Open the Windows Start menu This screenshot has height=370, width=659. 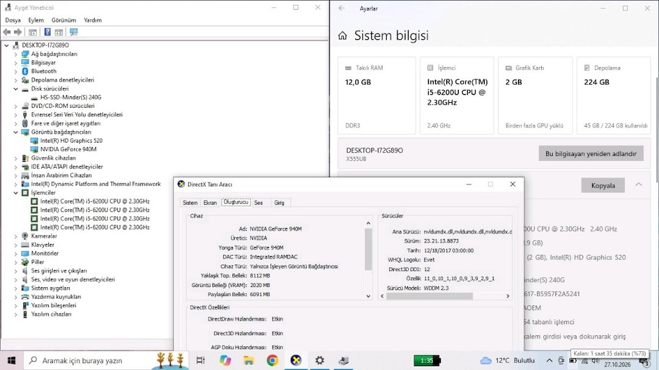12,360
